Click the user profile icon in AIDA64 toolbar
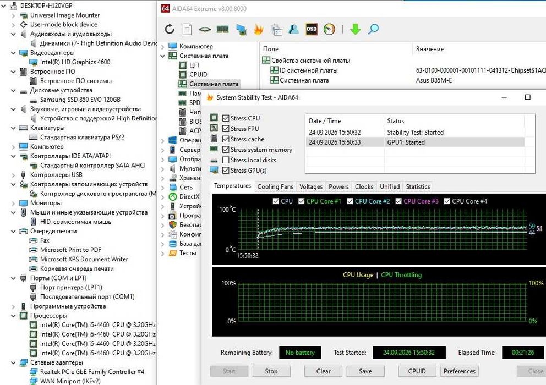 point(293,29)
